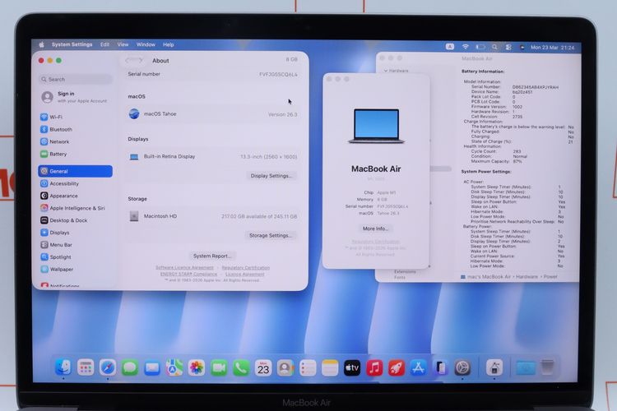This screenshot has width=617, height=411.
Task: Open the Regulatory Certification link in About
Action: coord(245,267)
